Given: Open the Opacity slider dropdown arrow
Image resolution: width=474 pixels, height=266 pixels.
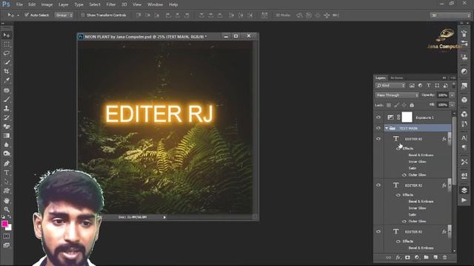Looking at the screenshot, I should tap(452, 95).
